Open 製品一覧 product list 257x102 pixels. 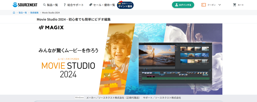tap(52, 5)
